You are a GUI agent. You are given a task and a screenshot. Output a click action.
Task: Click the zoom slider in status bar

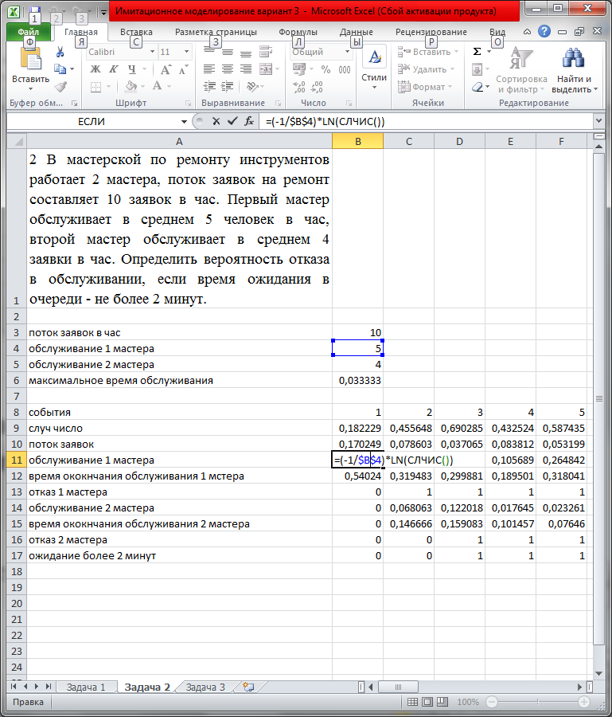537,701
